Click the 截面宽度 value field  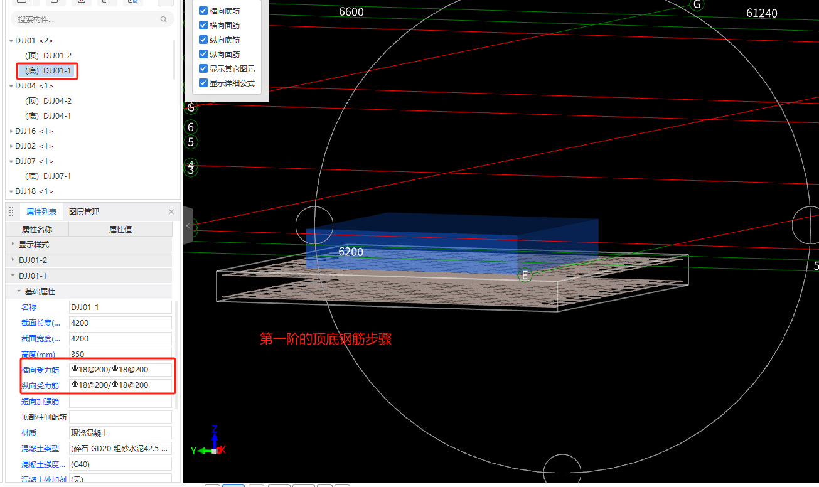click(x=120, y=338)
